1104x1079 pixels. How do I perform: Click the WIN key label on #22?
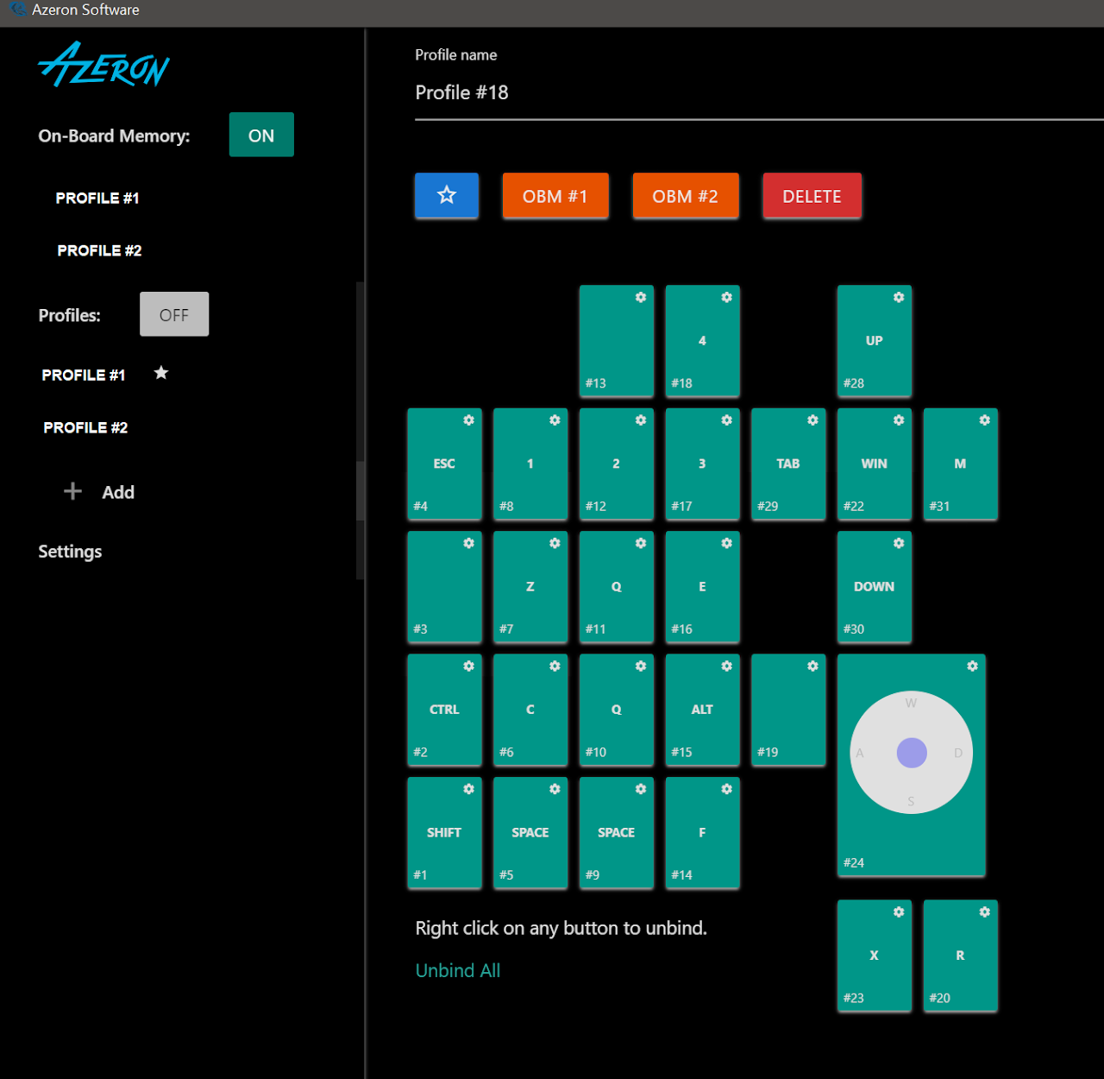[x=874, y=464]
